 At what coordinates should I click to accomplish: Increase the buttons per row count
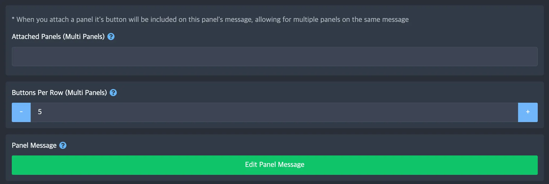tap(528, 112)
